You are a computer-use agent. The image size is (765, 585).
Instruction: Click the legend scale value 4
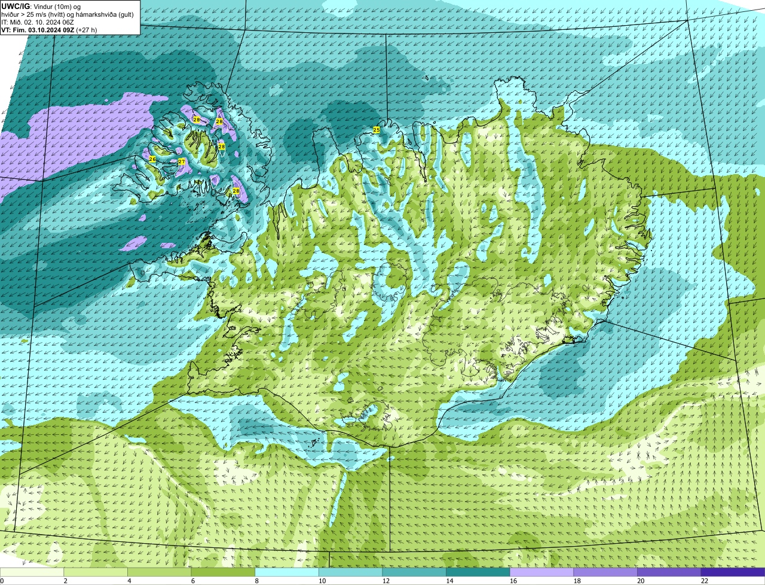(129, 581)
